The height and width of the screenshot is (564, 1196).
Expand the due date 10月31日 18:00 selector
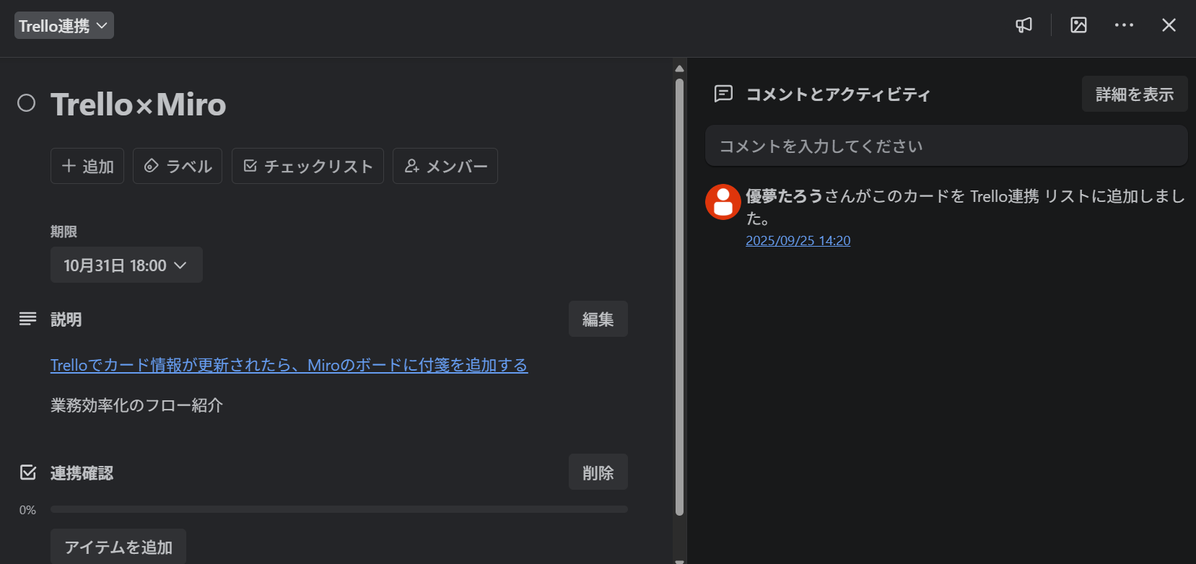pyautogui.click(x=126, y=265)
